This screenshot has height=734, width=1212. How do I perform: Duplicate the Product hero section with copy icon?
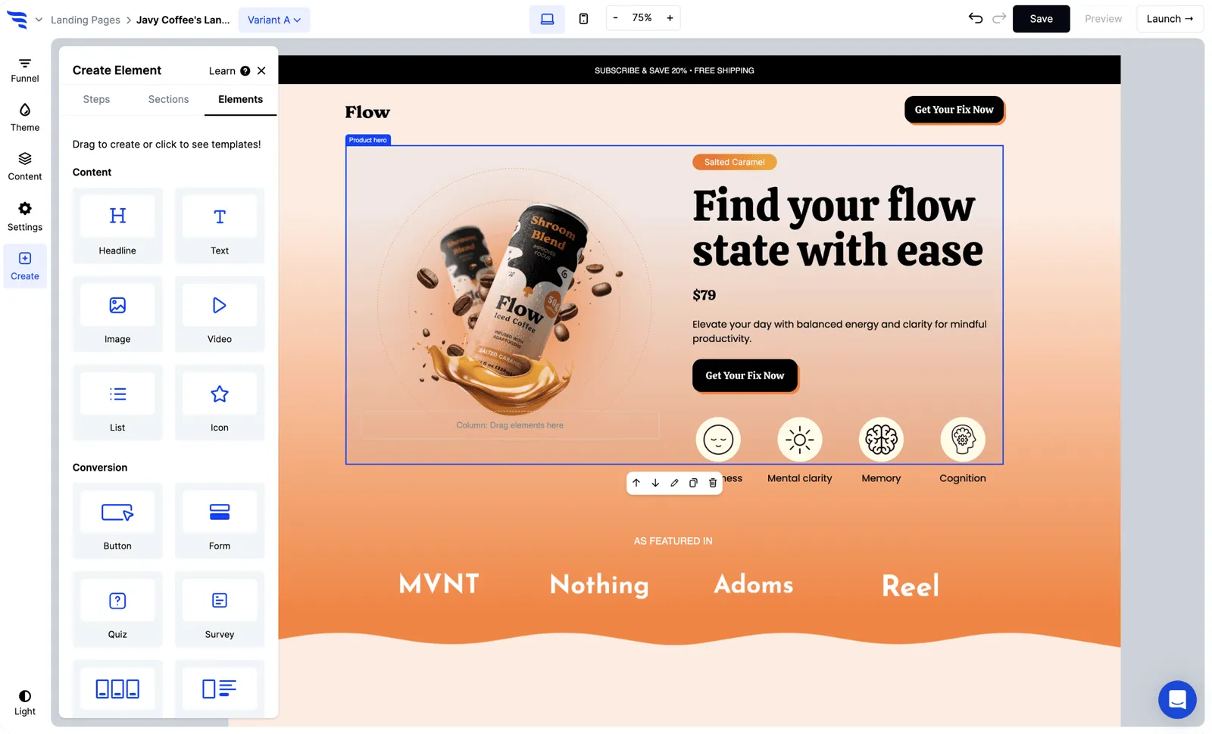pyautogui.click(x=693, y=483)
